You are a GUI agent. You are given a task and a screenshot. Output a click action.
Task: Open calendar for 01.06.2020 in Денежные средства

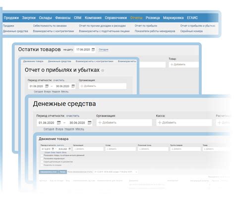pos(59,123)
